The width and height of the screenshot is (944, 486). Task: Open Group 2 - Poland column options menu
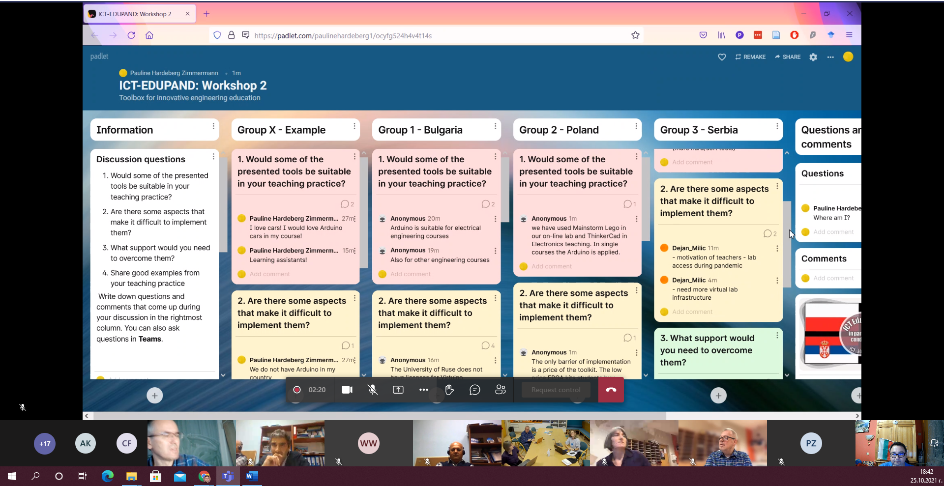pyautogui.click(x=636, y=126)
